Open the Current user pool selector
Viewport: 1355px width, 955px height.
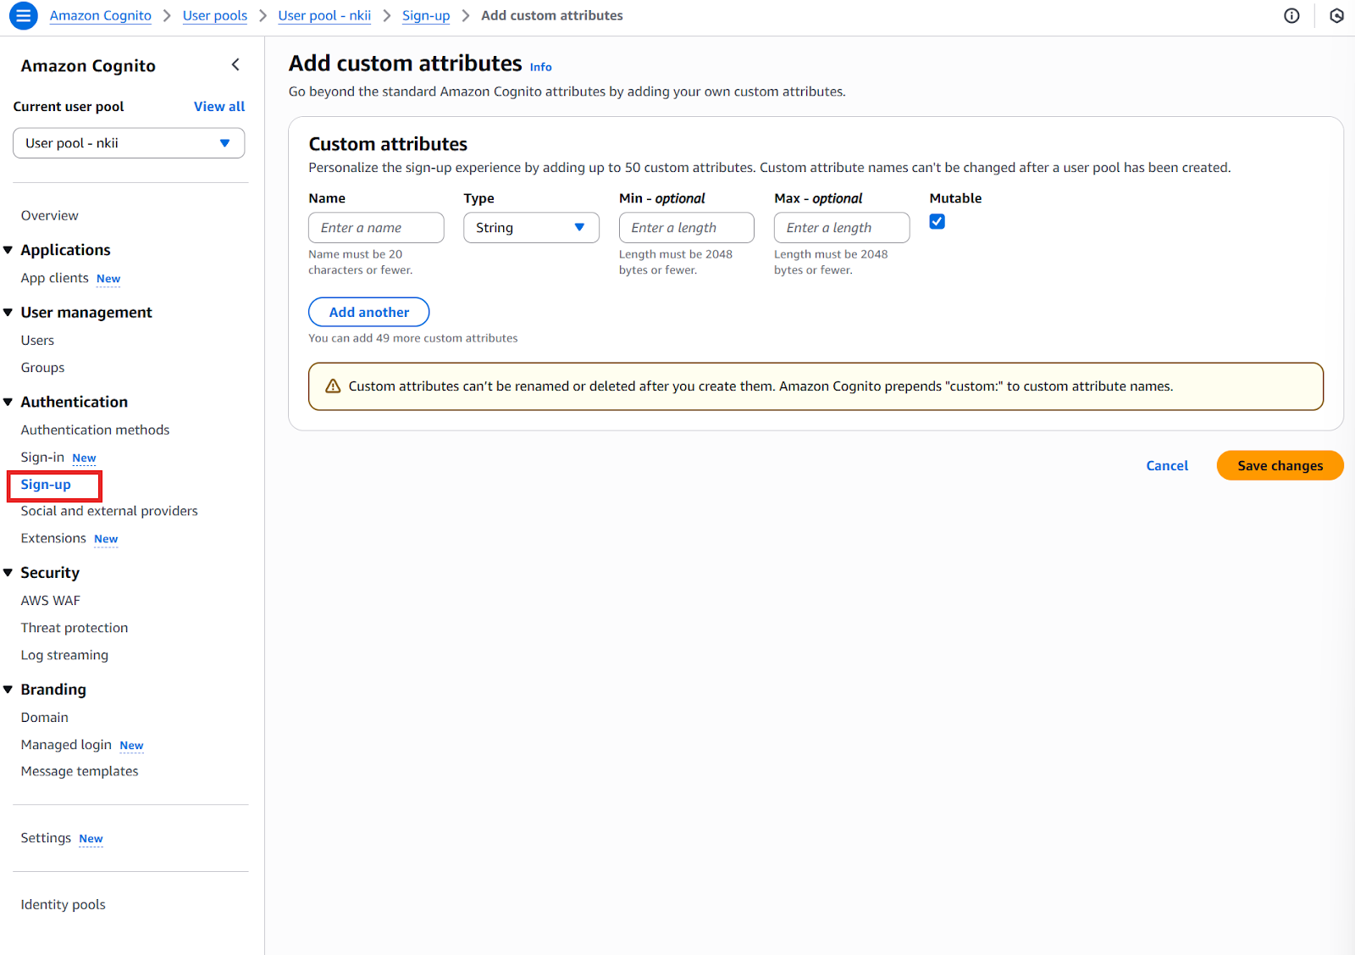point(128,142)
